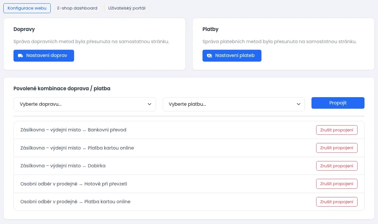Select row text Zásilkovna – výdejní místo ↔ Platba kartou online
This screenshot has width=378, height=224.
point(77,148)
